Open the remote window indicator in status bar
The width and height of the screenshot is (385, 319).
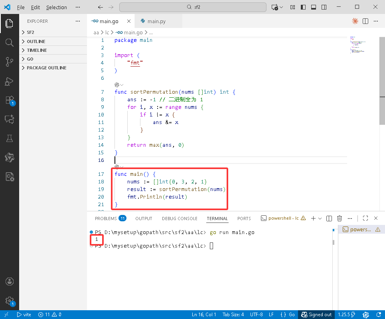click(6, 315)
